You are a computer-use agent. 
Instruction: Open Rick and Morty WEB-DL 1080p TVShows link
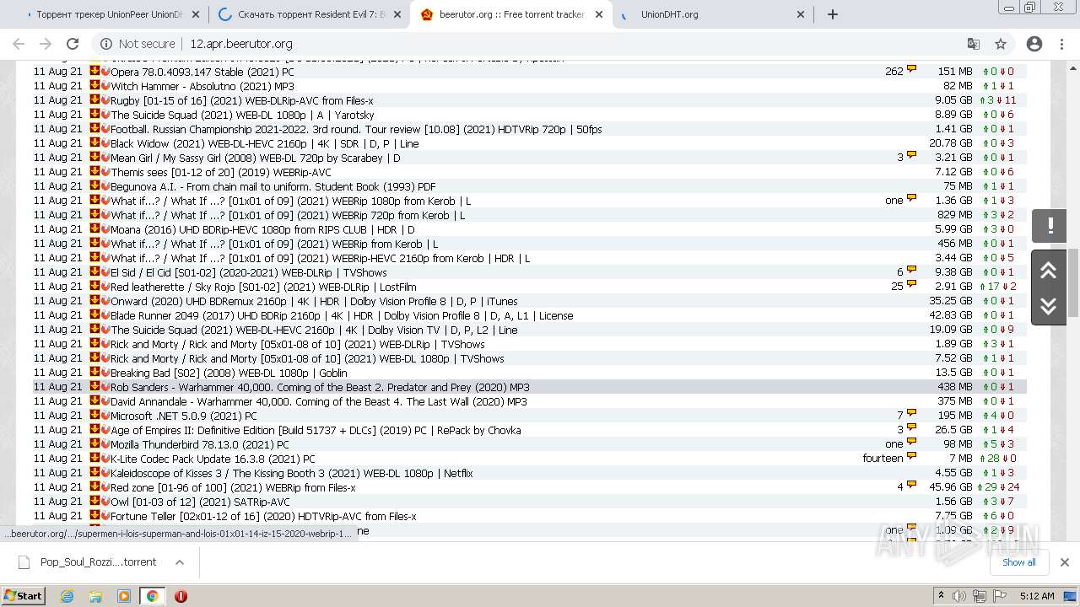click(307, 358)
